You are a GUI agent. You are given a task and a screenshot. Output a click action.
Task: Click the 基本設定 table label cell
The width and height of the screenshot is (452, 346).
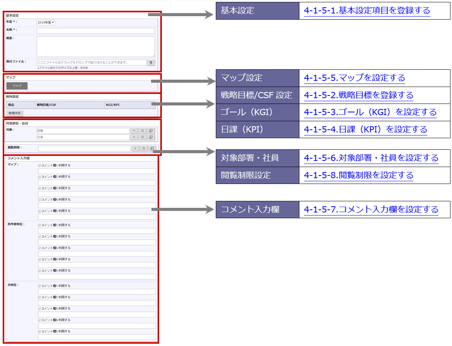(x=257, y=11)
